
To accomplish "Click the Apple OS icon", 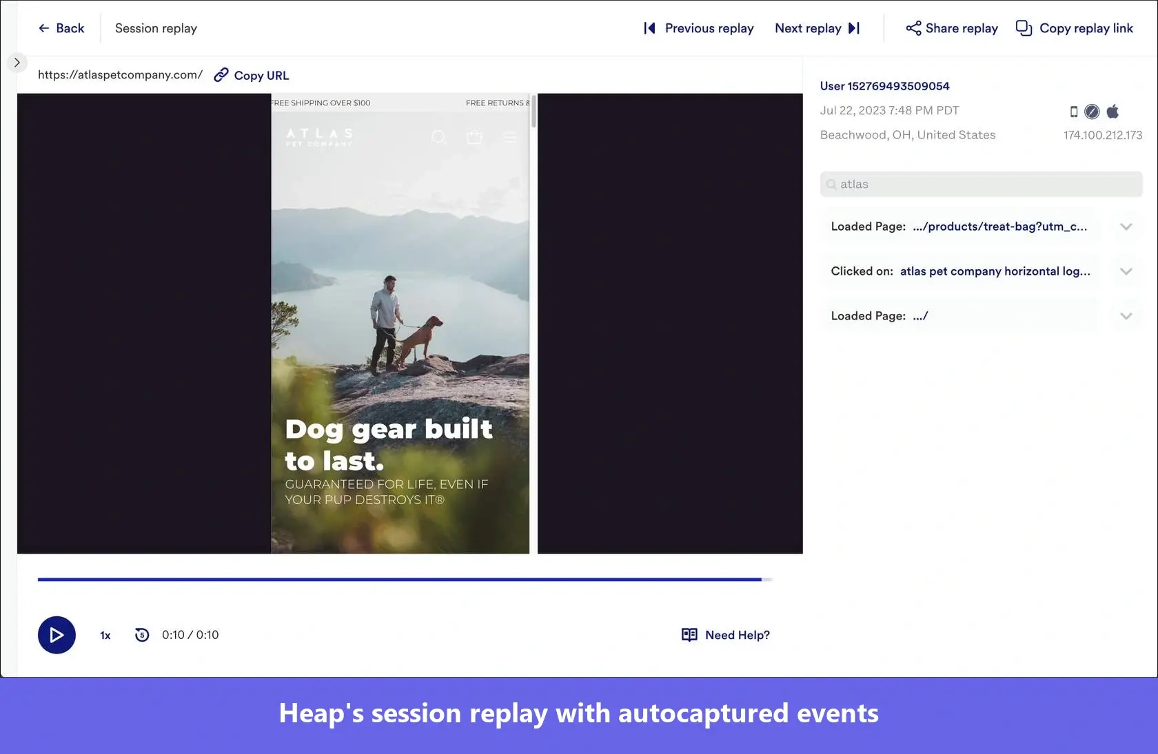I will pyautogui.click(x=1113, y=111).
